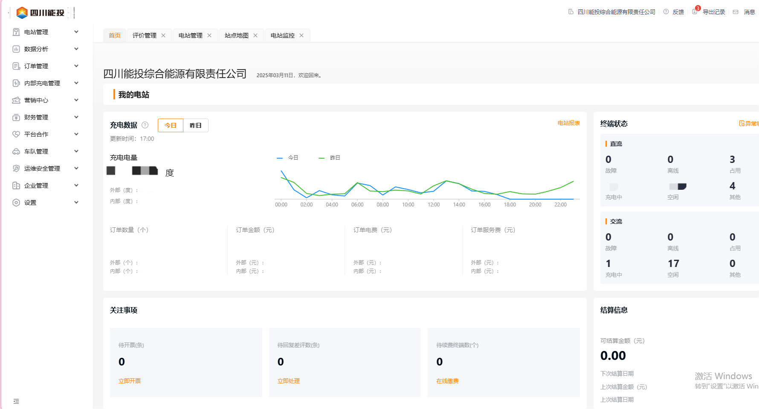Toggle the 昨日 chart legend series

pyautogui.click(x=330, y=158)
